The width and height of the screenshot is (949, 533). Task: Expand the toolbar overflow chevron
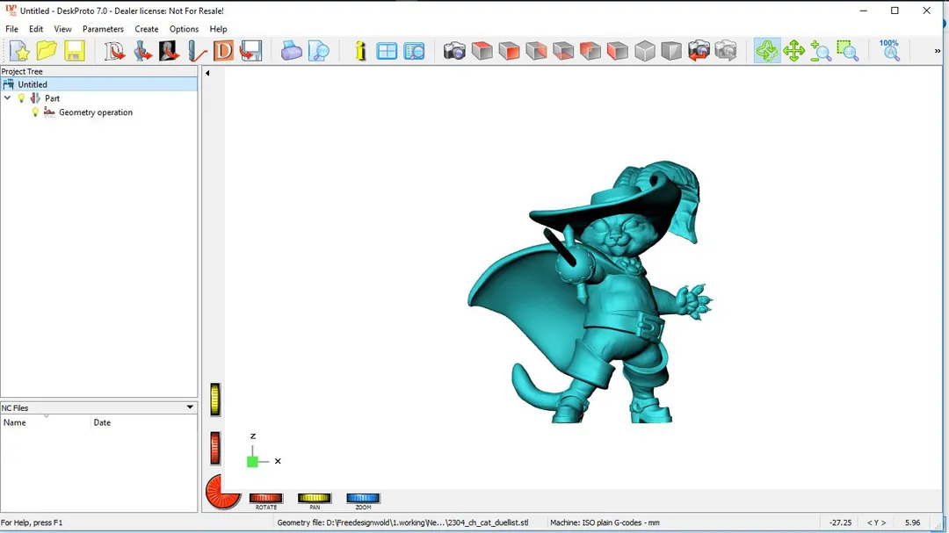pos(937,52)
